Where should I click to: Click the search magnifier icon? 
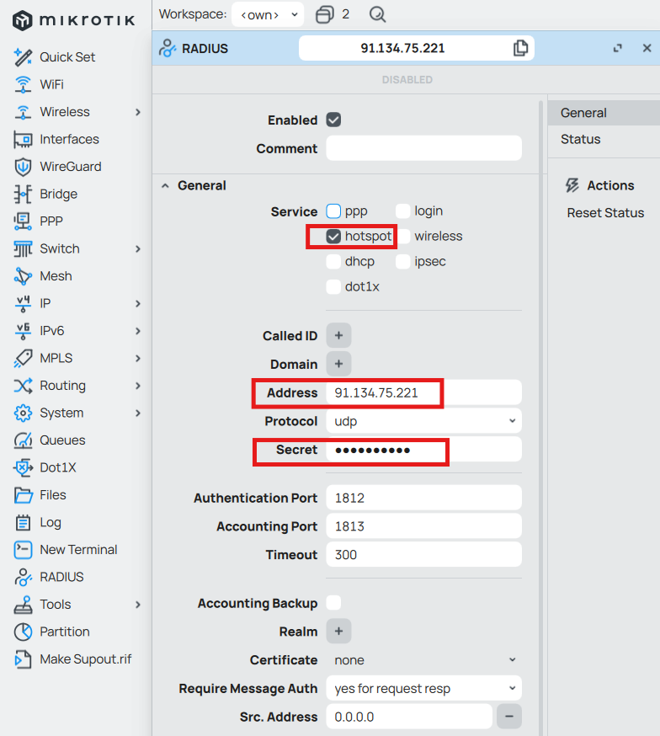377,14
